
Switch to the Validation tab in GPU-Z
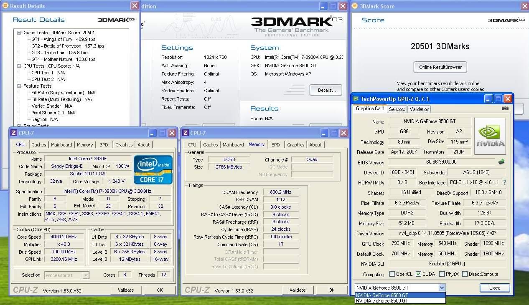pos(420,109)
